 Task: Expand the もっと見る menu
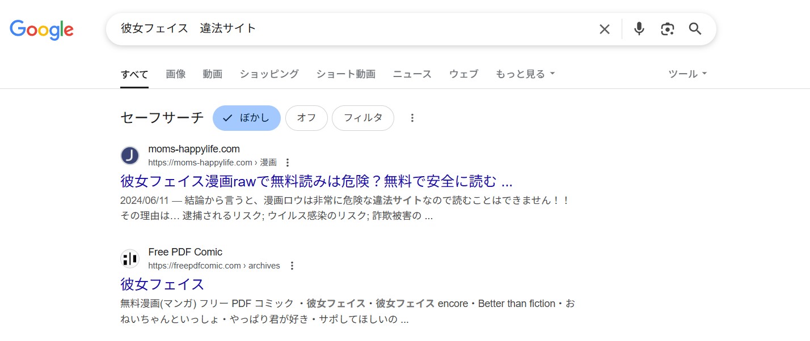point(525,74)
